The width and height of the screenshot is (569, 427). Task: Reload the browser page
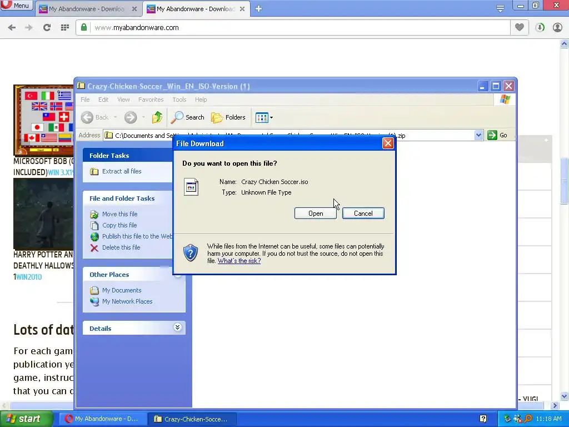click(47, 28)
